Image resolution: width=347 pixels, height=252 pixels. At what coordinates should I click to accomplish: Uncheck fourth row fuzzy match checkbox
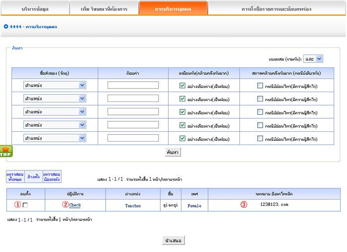(x=182, y=125)
